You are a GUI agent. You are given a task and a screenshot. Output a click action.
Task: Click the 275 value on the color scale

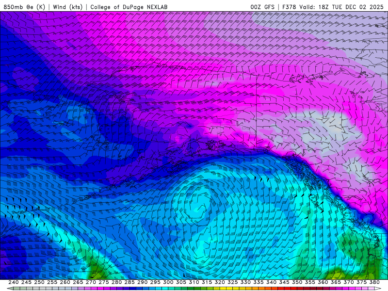click(x=103, y=282)
